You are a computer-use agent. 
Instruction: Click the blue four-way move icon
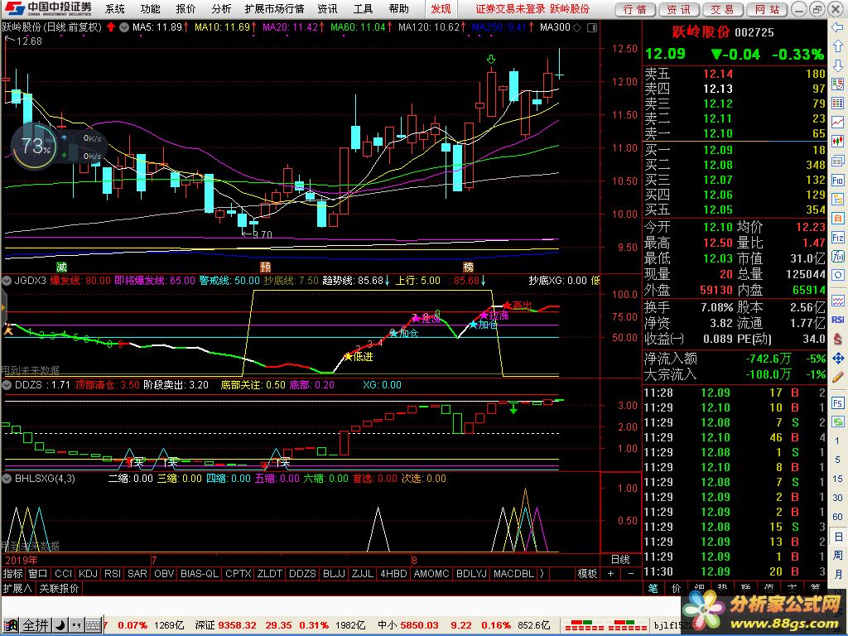(837, 358)
